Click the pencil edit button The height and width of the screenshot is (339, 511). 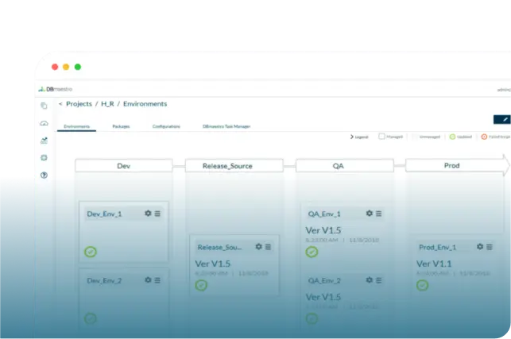coord(502,120)
